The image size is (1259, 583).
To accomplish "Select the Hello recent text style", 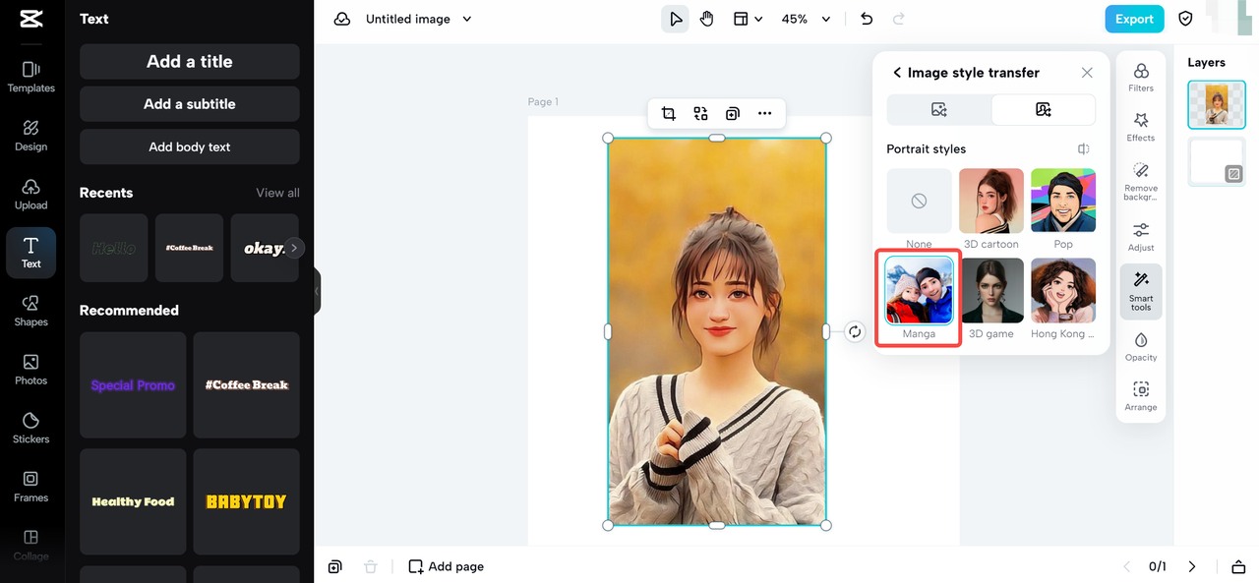I will (114, 248).
